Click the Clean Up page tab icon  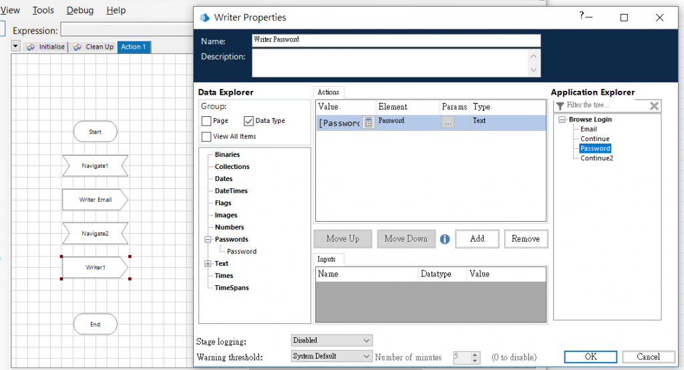point(77,47)
